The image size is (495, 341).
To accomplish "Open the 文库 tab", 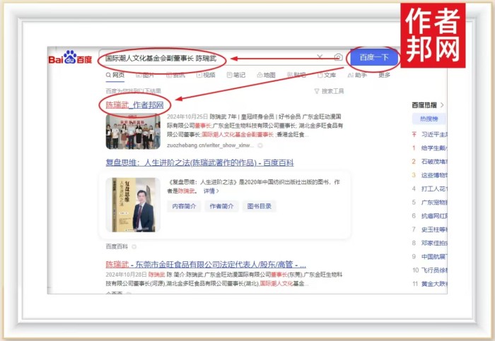I will (x=327, y=75).
